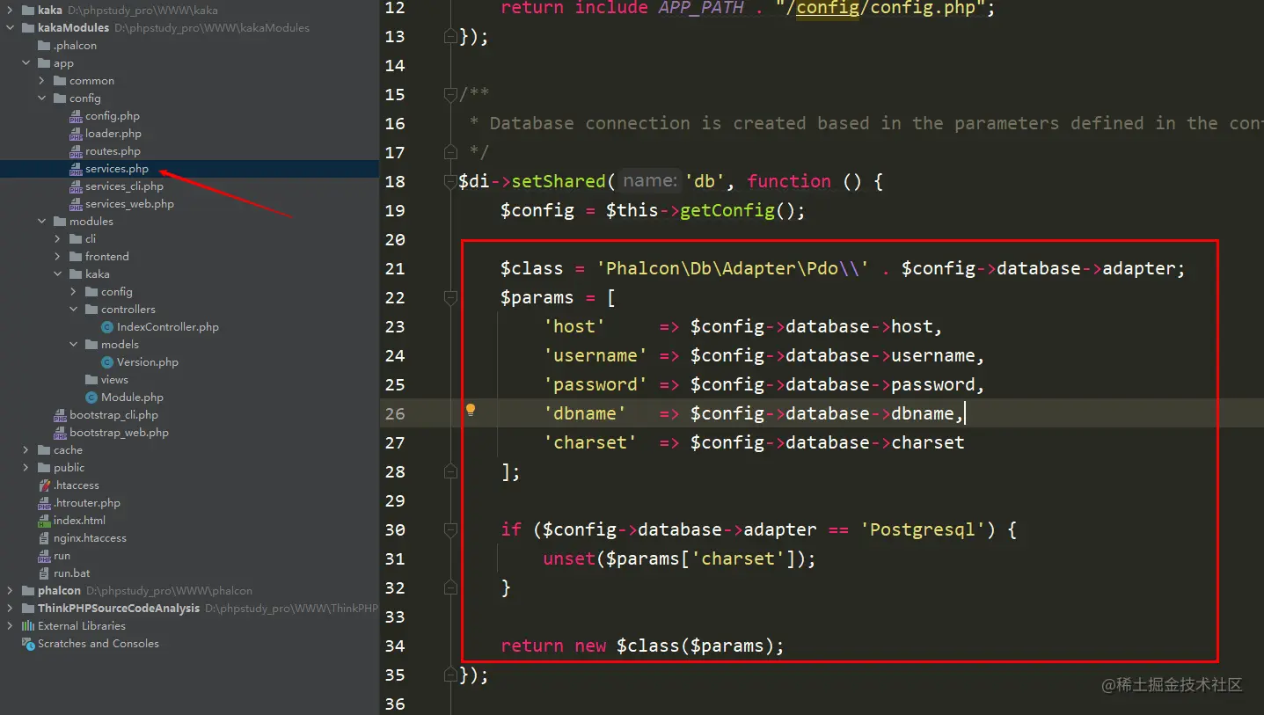Collapse the app config folder arrow

[41, 98]
